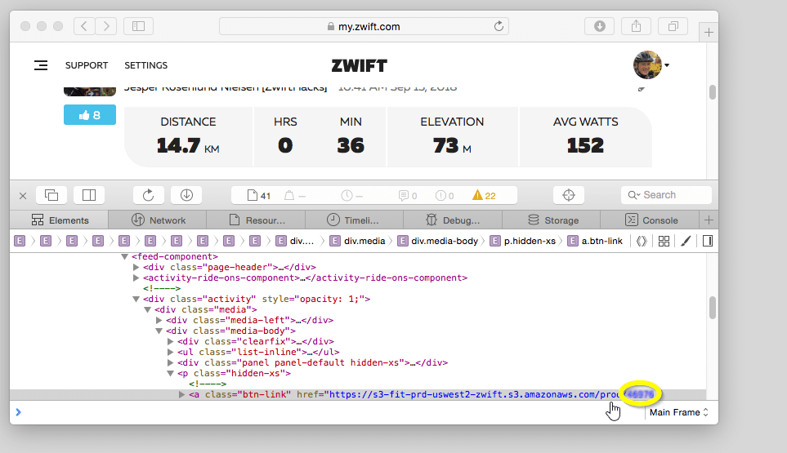Viewport: 787px width, 453px height.
Task: Collapse the div class media node
Action: [148, 309]
